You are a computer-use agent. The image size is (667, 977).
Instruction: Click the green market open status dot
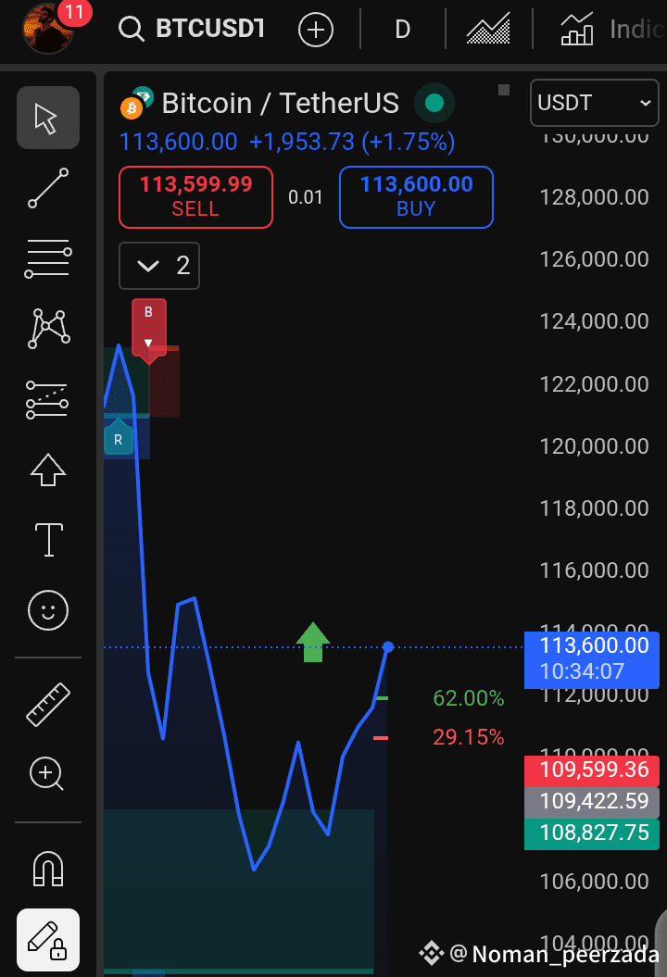coord(434,103)
